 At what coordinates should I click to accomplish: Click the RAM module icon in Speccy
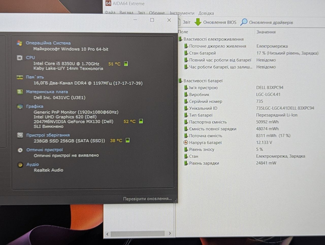pos(20,77)
